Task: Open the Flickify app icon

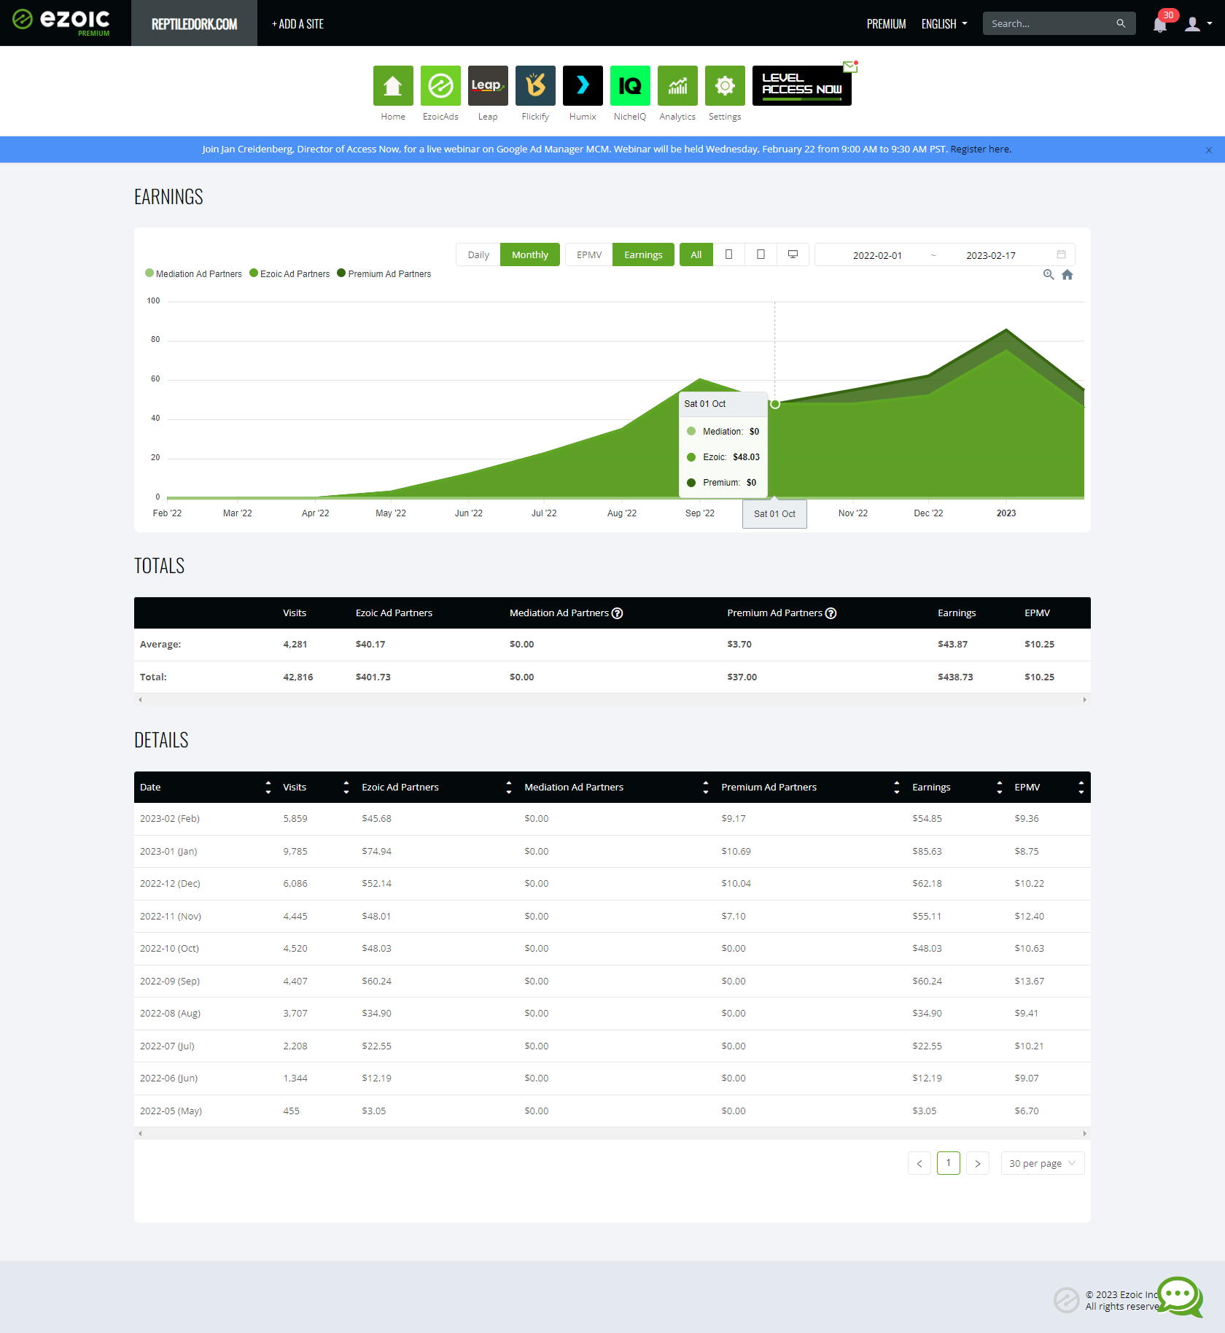Action: point(535,86)
